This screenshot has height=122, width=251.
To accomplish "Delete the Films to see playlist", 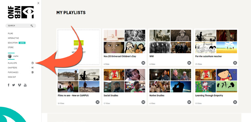I will point(98,102).
